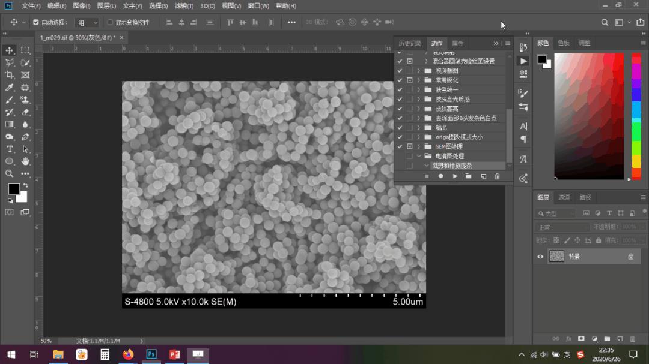Select the Lasso tool

click(9, 62)
